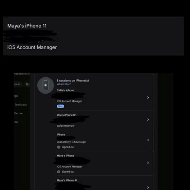
Task: Click the iPhone device icon
Action: click(45, 85)
